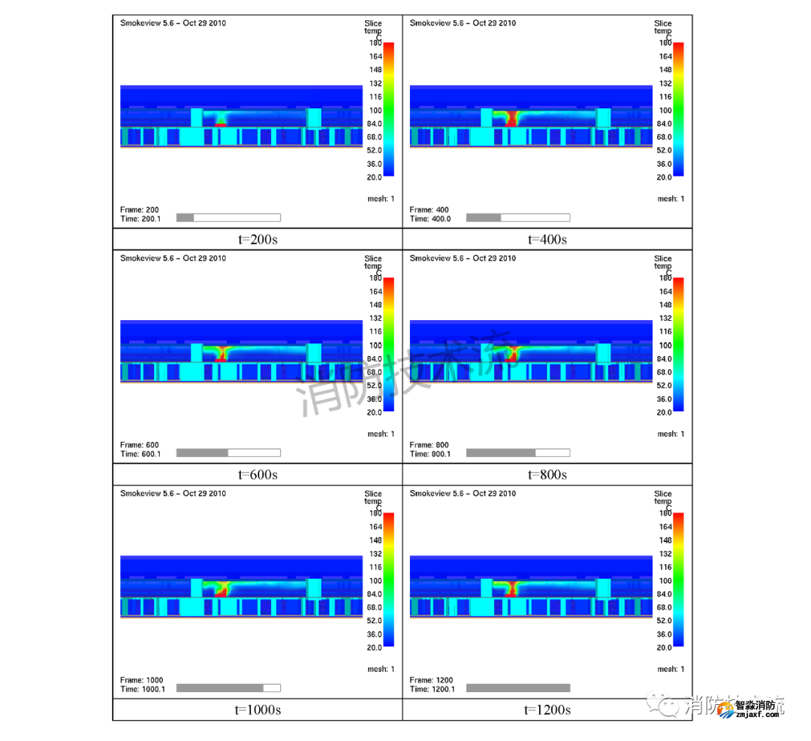Screen dimensions: 811x741
Task: Click the temperature color bar in the t=400s panel
Action: pyautogui.click(x=678, y=110)
